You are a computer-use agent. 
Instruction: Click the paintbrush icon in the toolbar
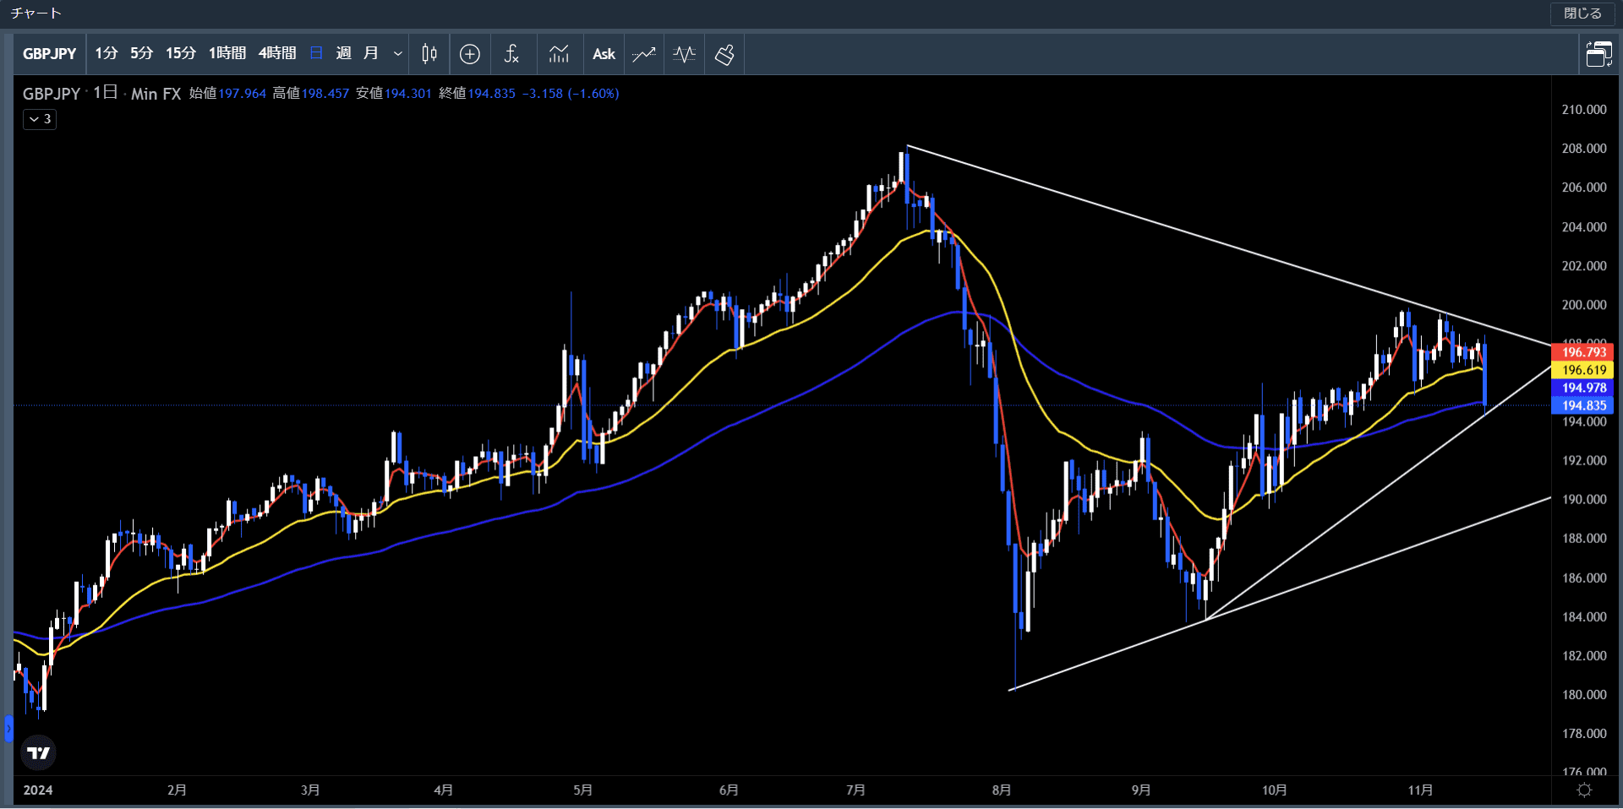724,54
